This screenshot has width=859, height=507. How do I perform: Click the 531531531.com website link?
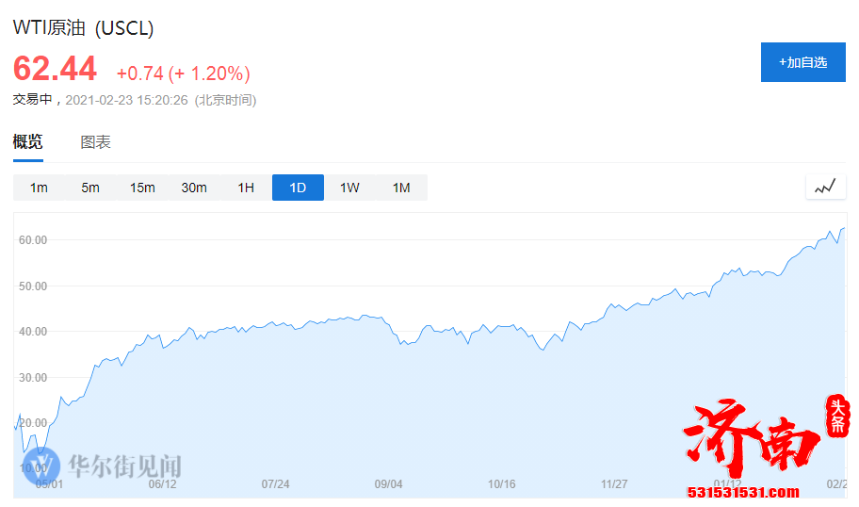point(743,492)
